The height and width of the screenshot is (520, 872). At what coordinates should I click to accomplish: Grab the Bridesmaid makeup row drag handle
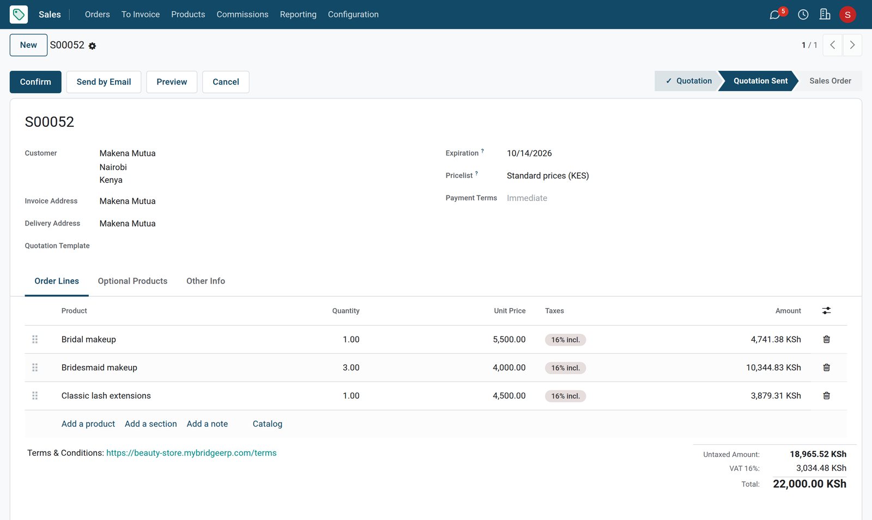click(x=35, y=368)
